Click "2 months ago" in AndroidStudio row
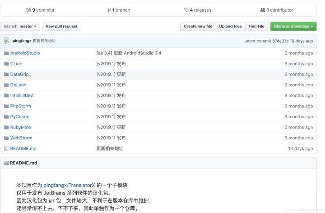This screenshot has width=325, height=213. click(x=299, y=53)
